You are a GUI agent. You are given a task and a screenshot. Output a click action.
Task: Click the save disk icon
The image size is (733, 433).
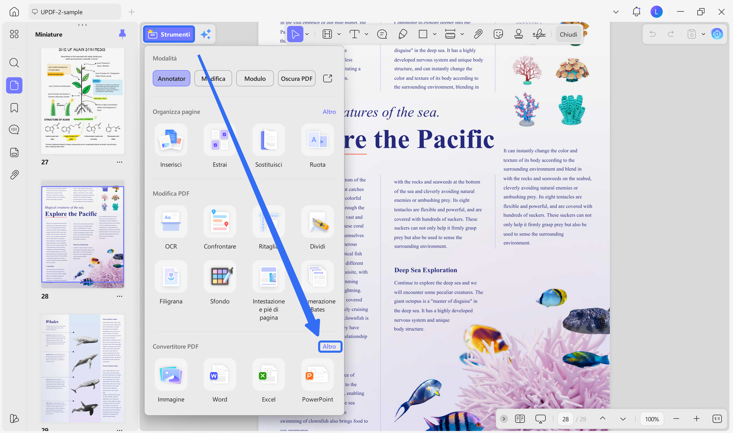[692, 34]
